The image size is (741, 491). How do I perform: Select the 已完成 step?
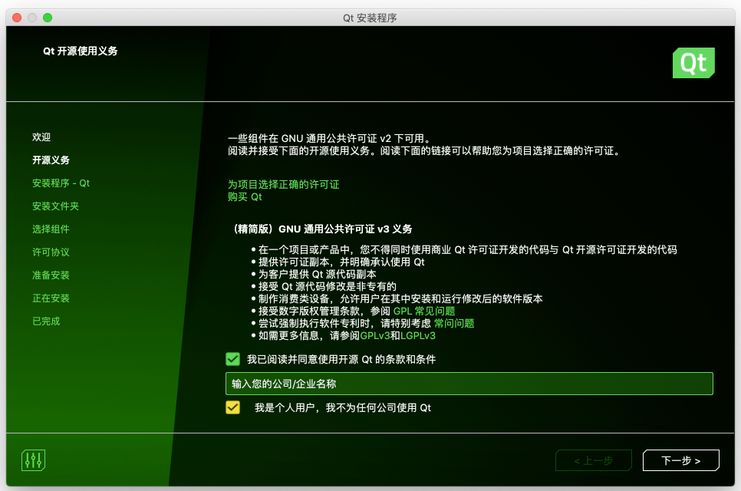coord(46,321)
